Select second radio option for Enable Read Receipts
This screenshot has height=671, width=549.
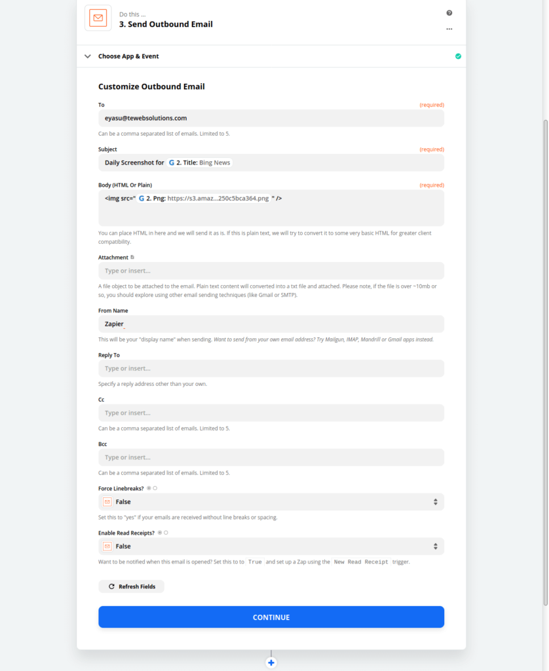(166, 533)
